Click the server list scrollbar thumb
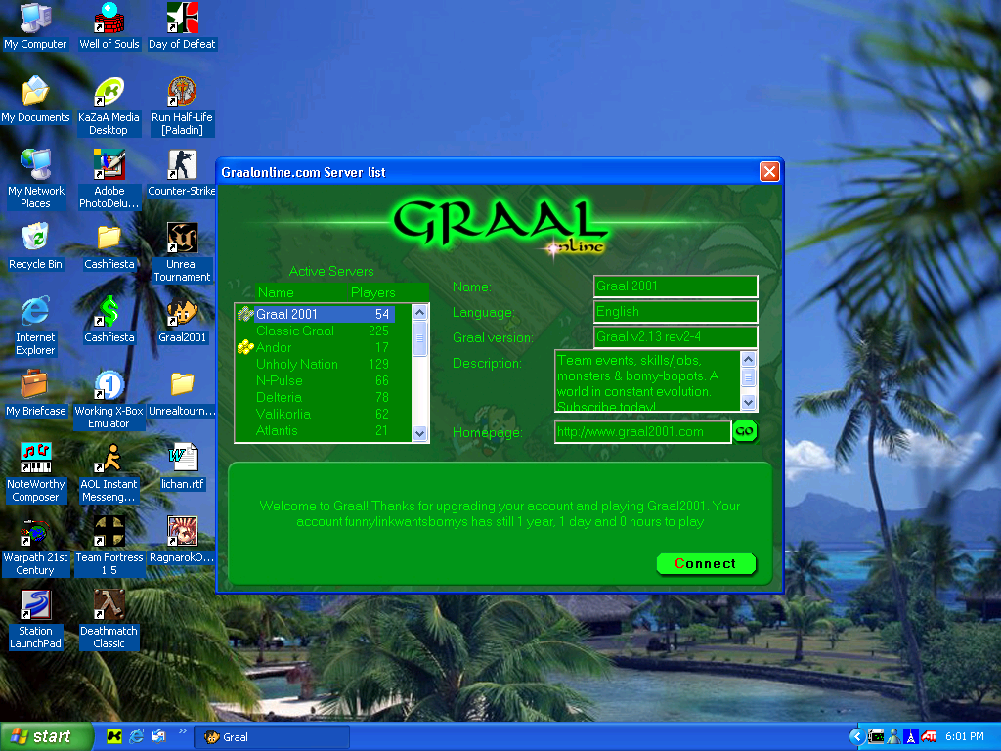1001x751 pixels. click(419, 337)
